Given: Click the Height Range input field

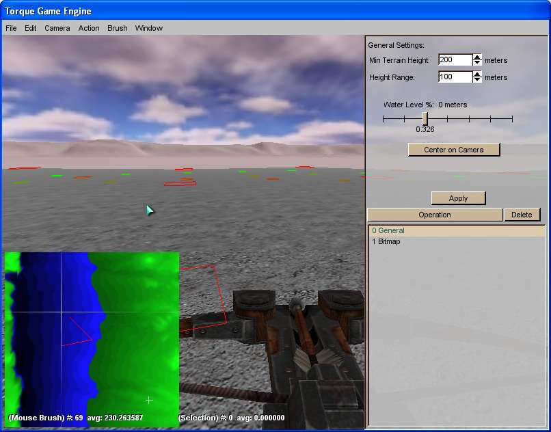Looking at the screenshot, I should (x=455, y=77).
